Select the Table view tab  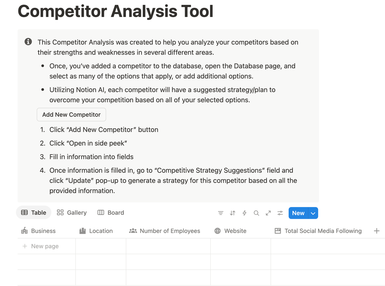34,213
